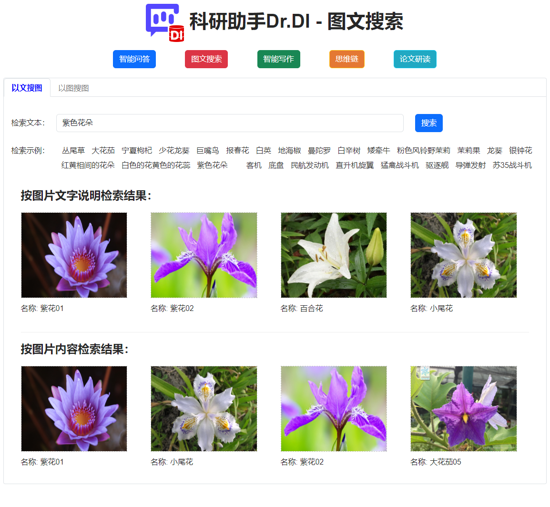The width and height of the screenshot is (550, 507).
Task: Pick the 宁夏枸杞 search example
Action: click(x=137, y=151)
